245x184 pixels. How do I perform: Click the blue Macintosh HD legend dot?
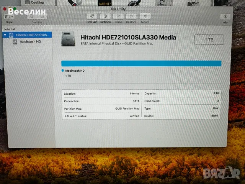[63, 71]
